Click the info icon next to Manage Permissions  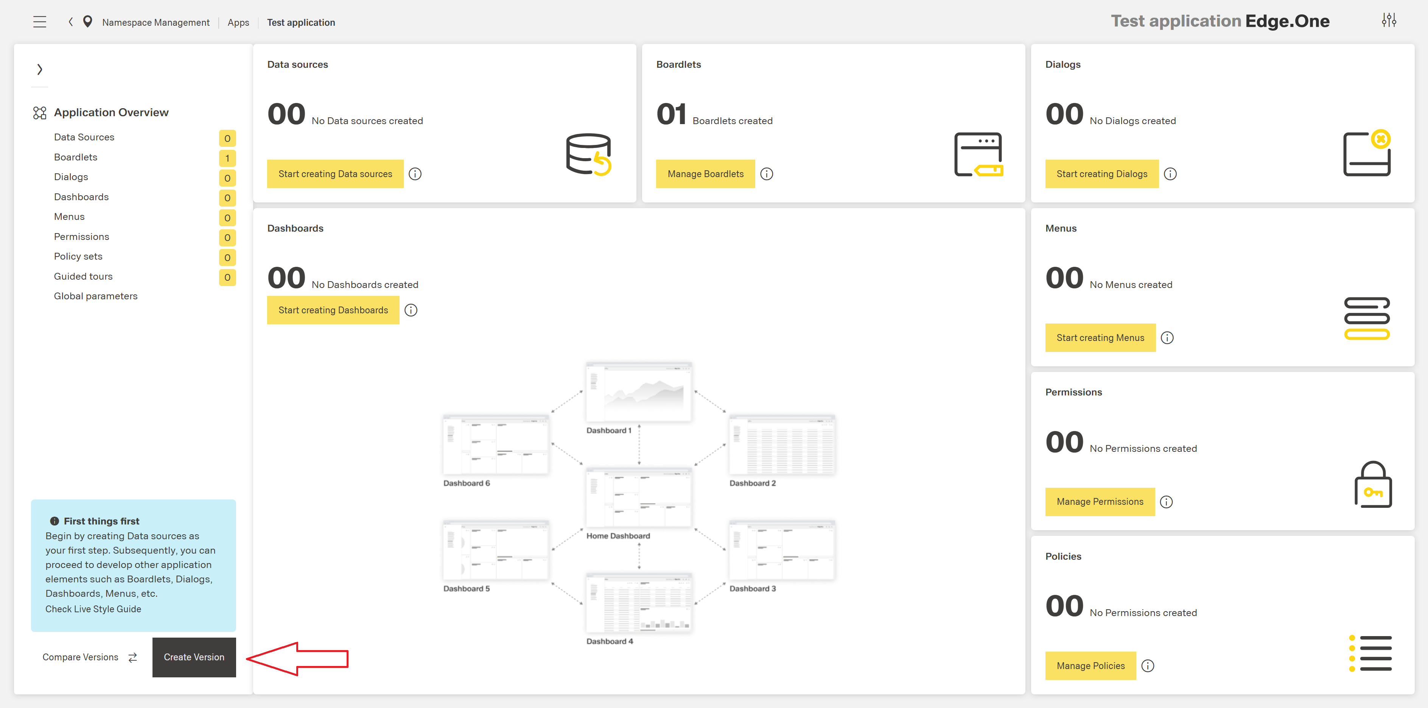[1166, 502]
